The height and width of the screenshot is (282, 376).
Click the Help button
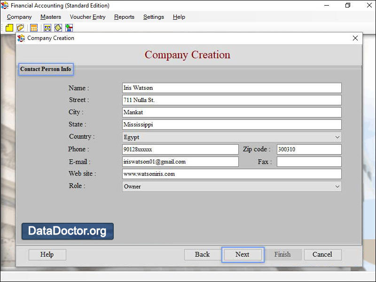click(47, 254)
